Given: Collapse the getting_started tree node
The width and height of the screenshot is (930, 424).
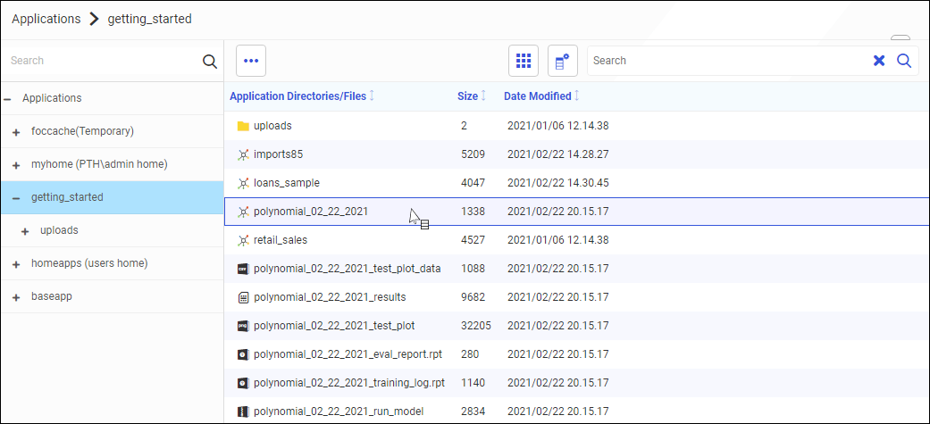Looking at the screenshot, I should pos(16,197).
